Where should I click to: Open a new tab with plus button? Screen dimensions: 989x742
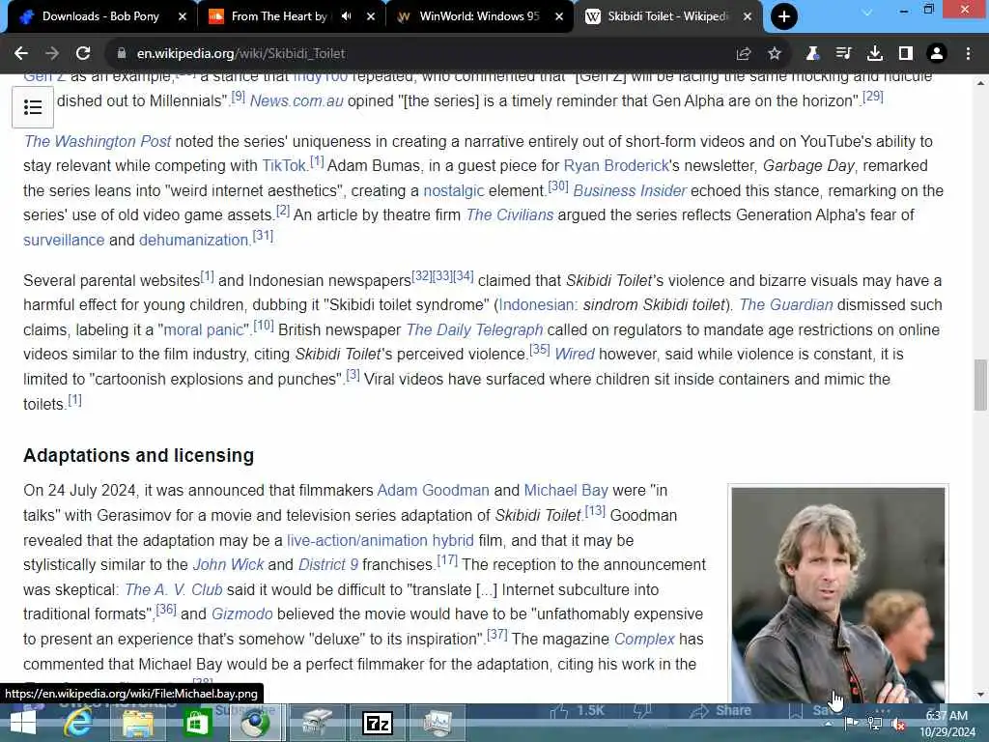pyautogui.click(x=784, y=16)
